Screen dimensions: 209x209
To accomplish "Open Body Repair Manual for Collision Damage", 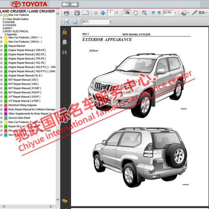I will [x=32, y=110].
